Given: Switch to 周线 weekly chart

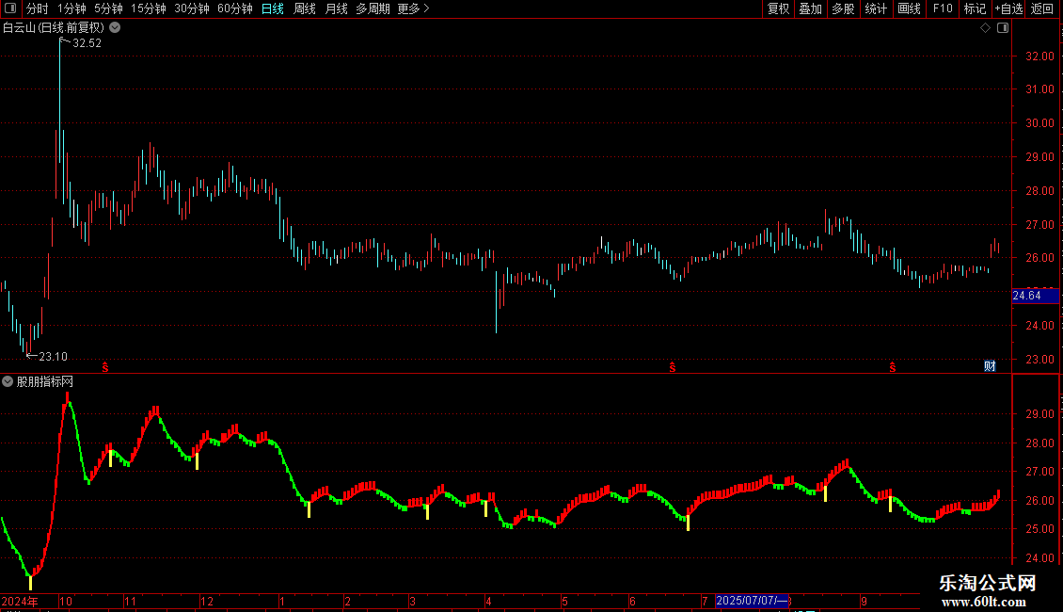Looking at the screenshot, I should pos(305,8).
